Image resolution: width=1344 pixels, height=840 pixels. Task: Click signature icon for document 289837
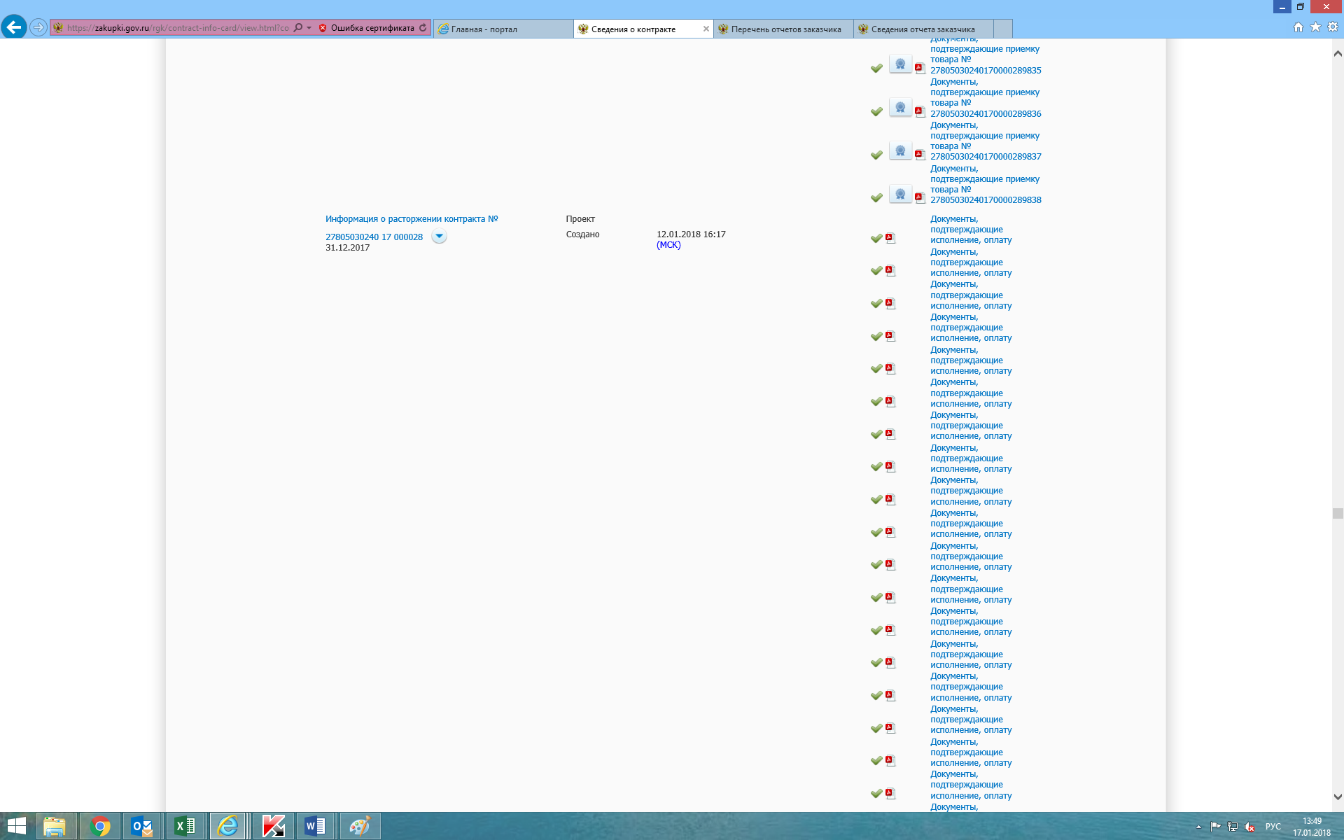(900, 151)
